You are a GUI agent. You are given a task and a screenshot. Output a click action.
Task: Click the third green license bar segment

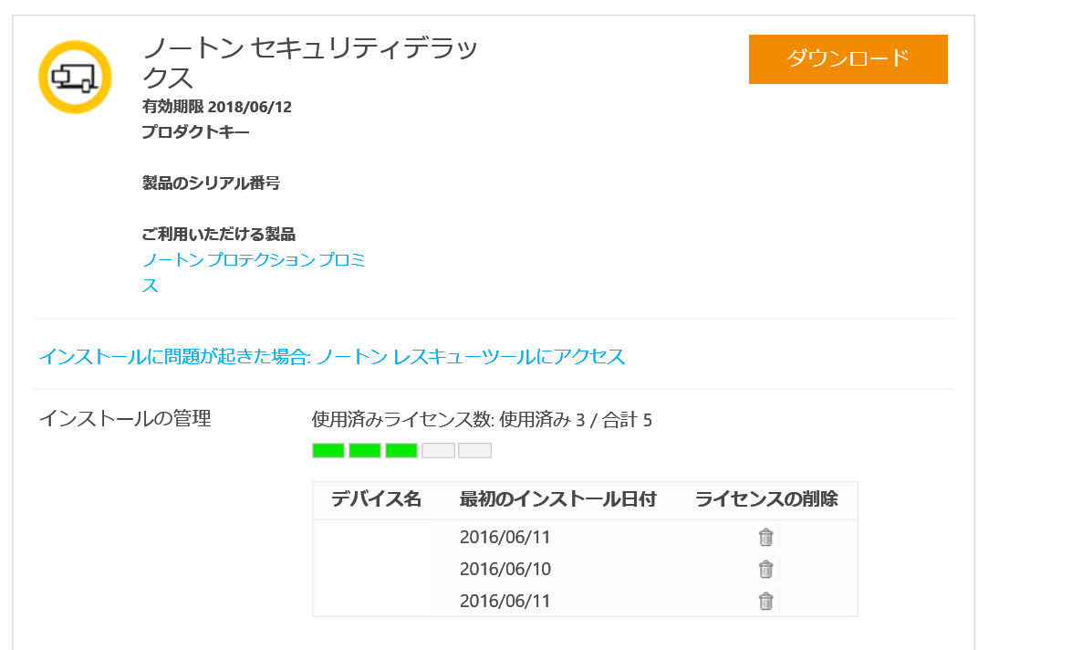click(x=401, y=450)
